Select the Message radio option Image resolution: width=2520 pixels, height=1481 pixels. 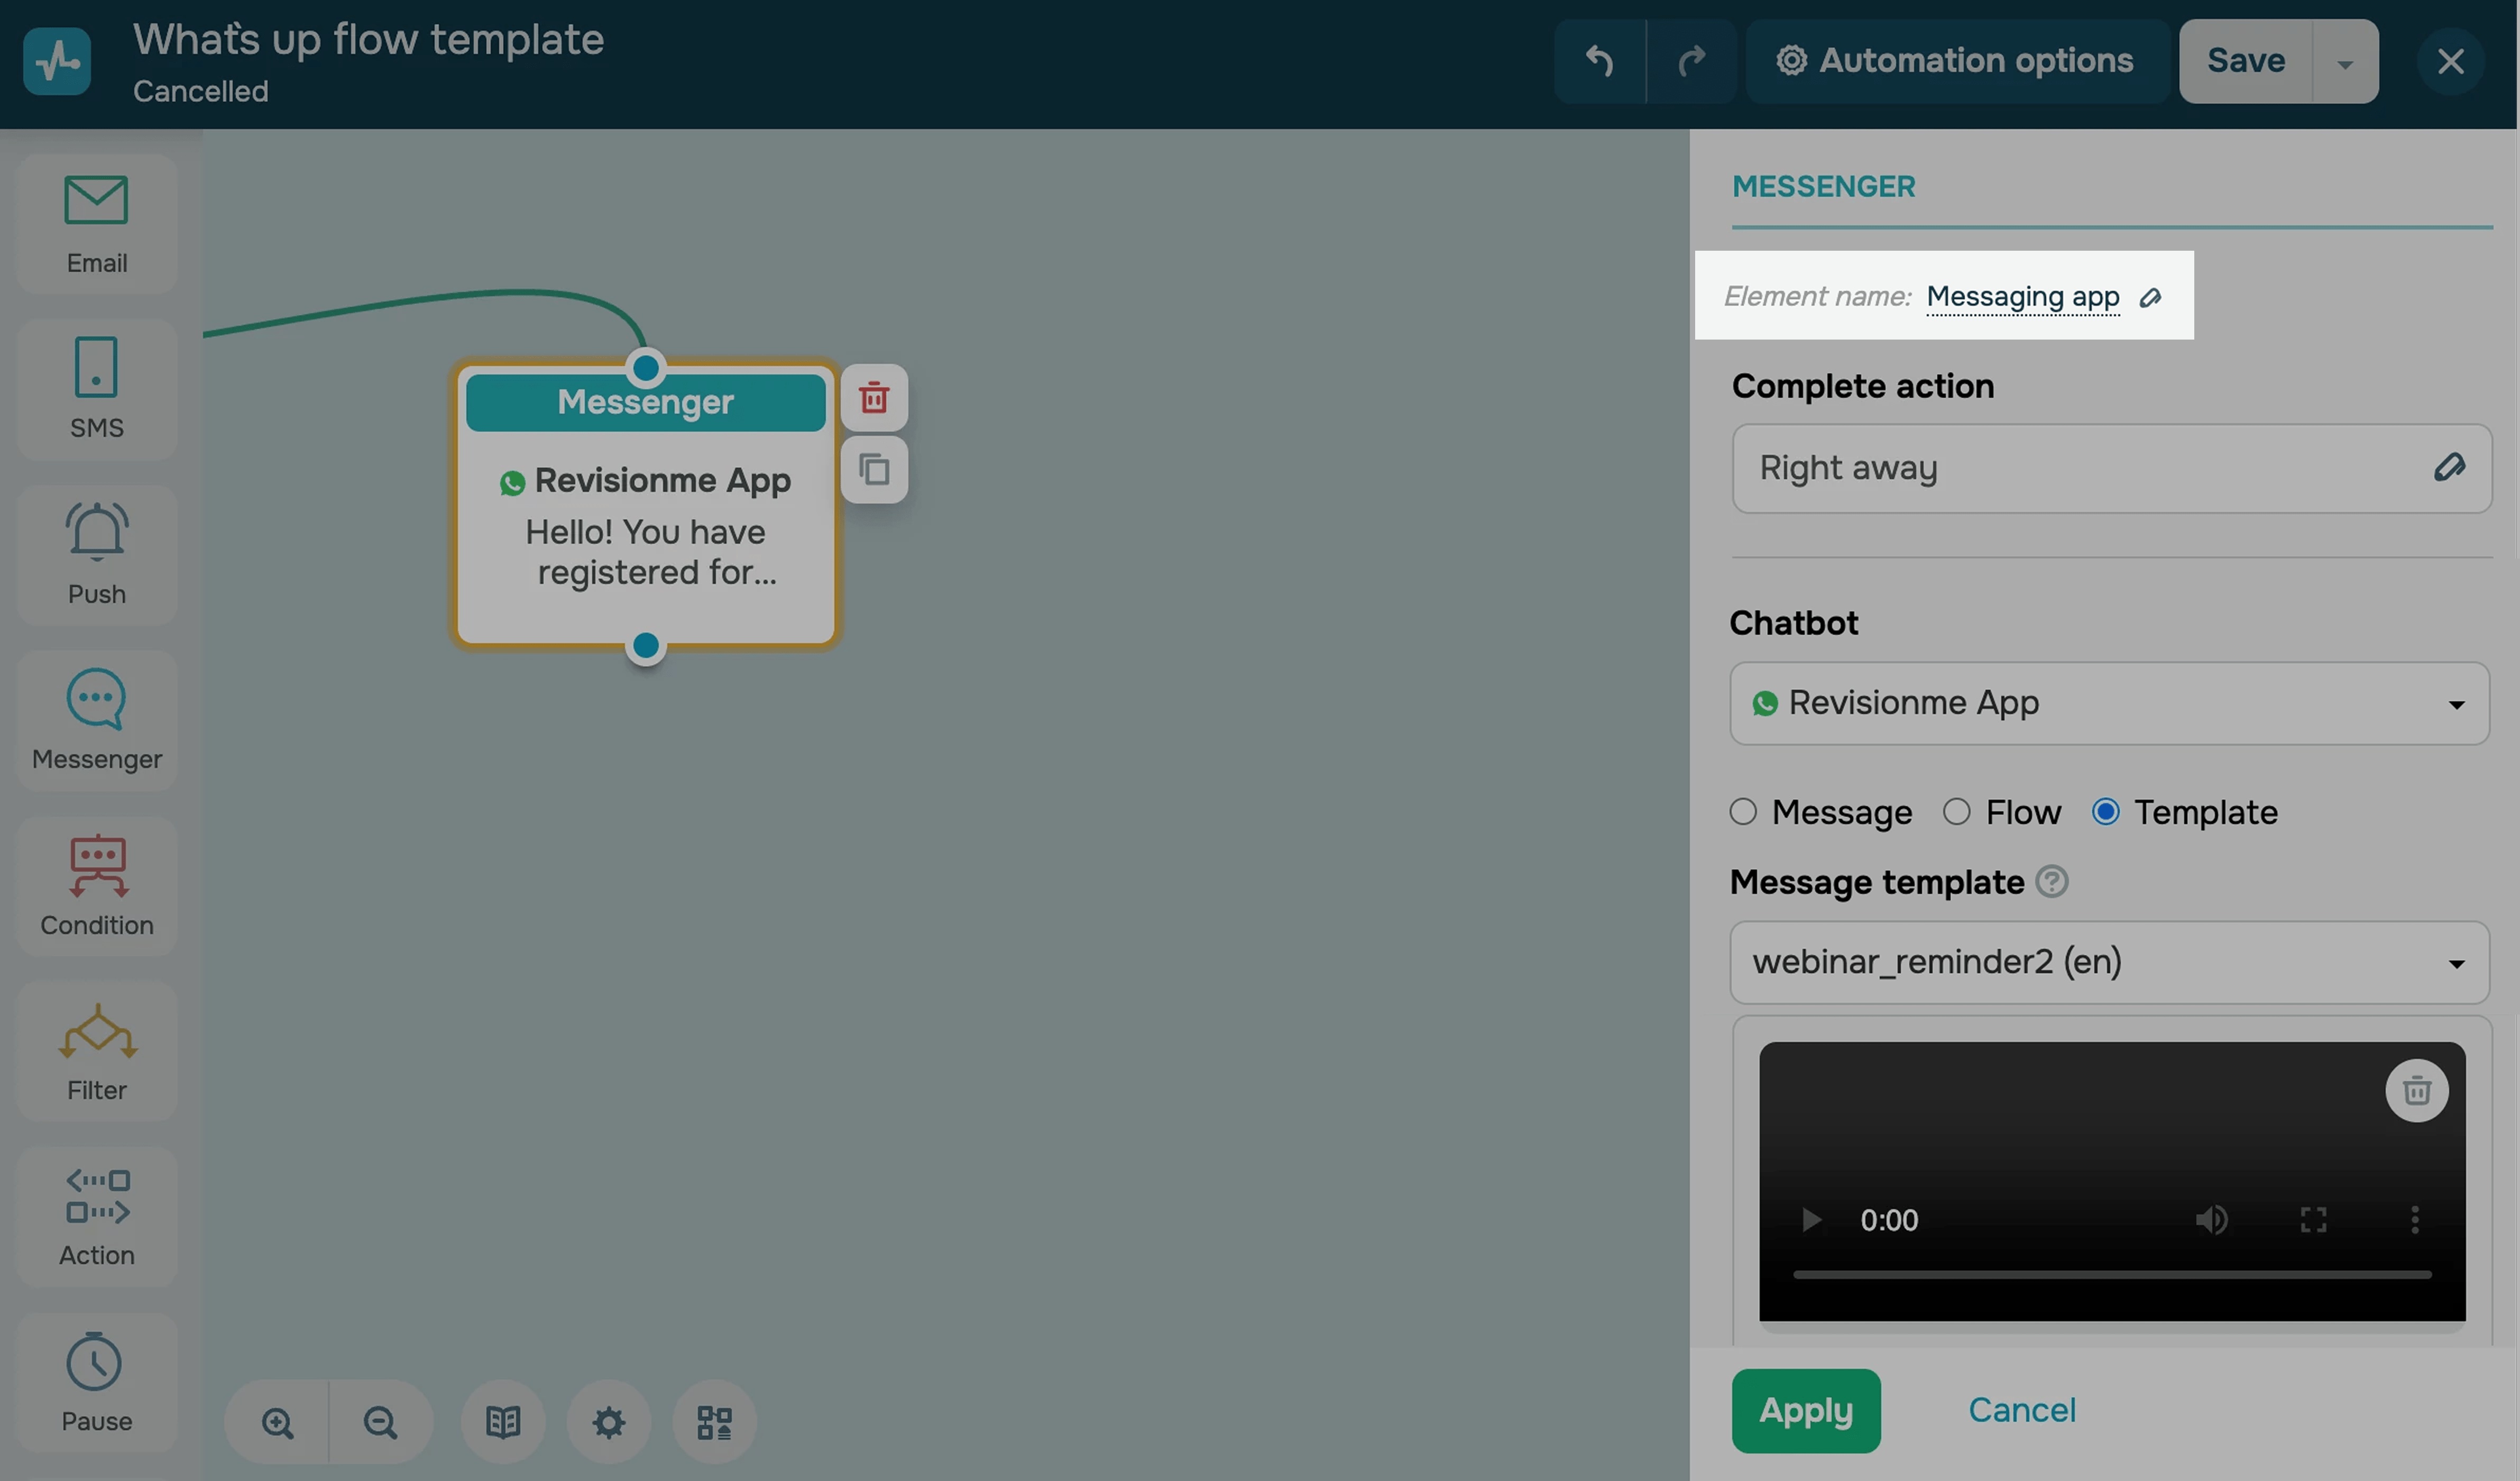(1743, 811)
